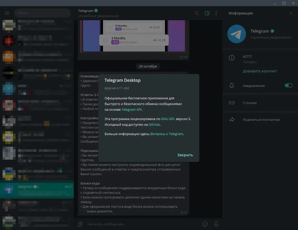Screen dimensions: 298x230
Task: Click the Поиск search field
Action: 42,13
